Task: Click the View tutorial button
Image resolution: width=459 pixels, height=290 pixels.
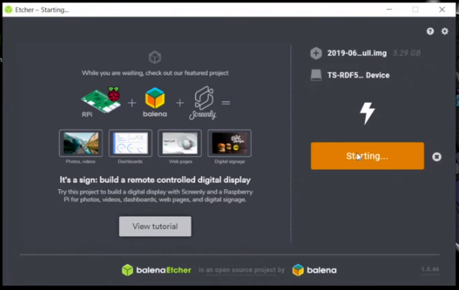Action: 155,226
